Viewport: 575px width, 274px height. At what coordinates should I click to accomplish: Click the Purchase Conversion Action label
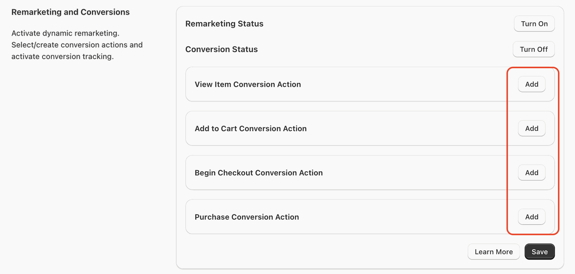click(x=246, y=217)
